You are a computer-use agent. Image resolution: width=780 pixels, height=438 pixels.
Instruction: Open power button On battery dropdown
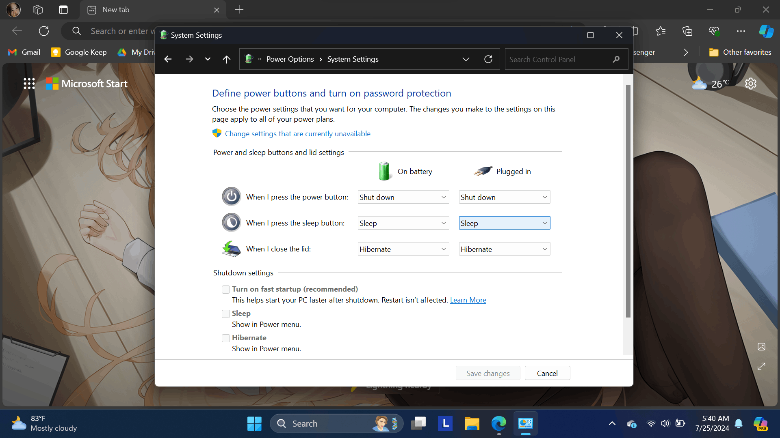coord(403,197)
